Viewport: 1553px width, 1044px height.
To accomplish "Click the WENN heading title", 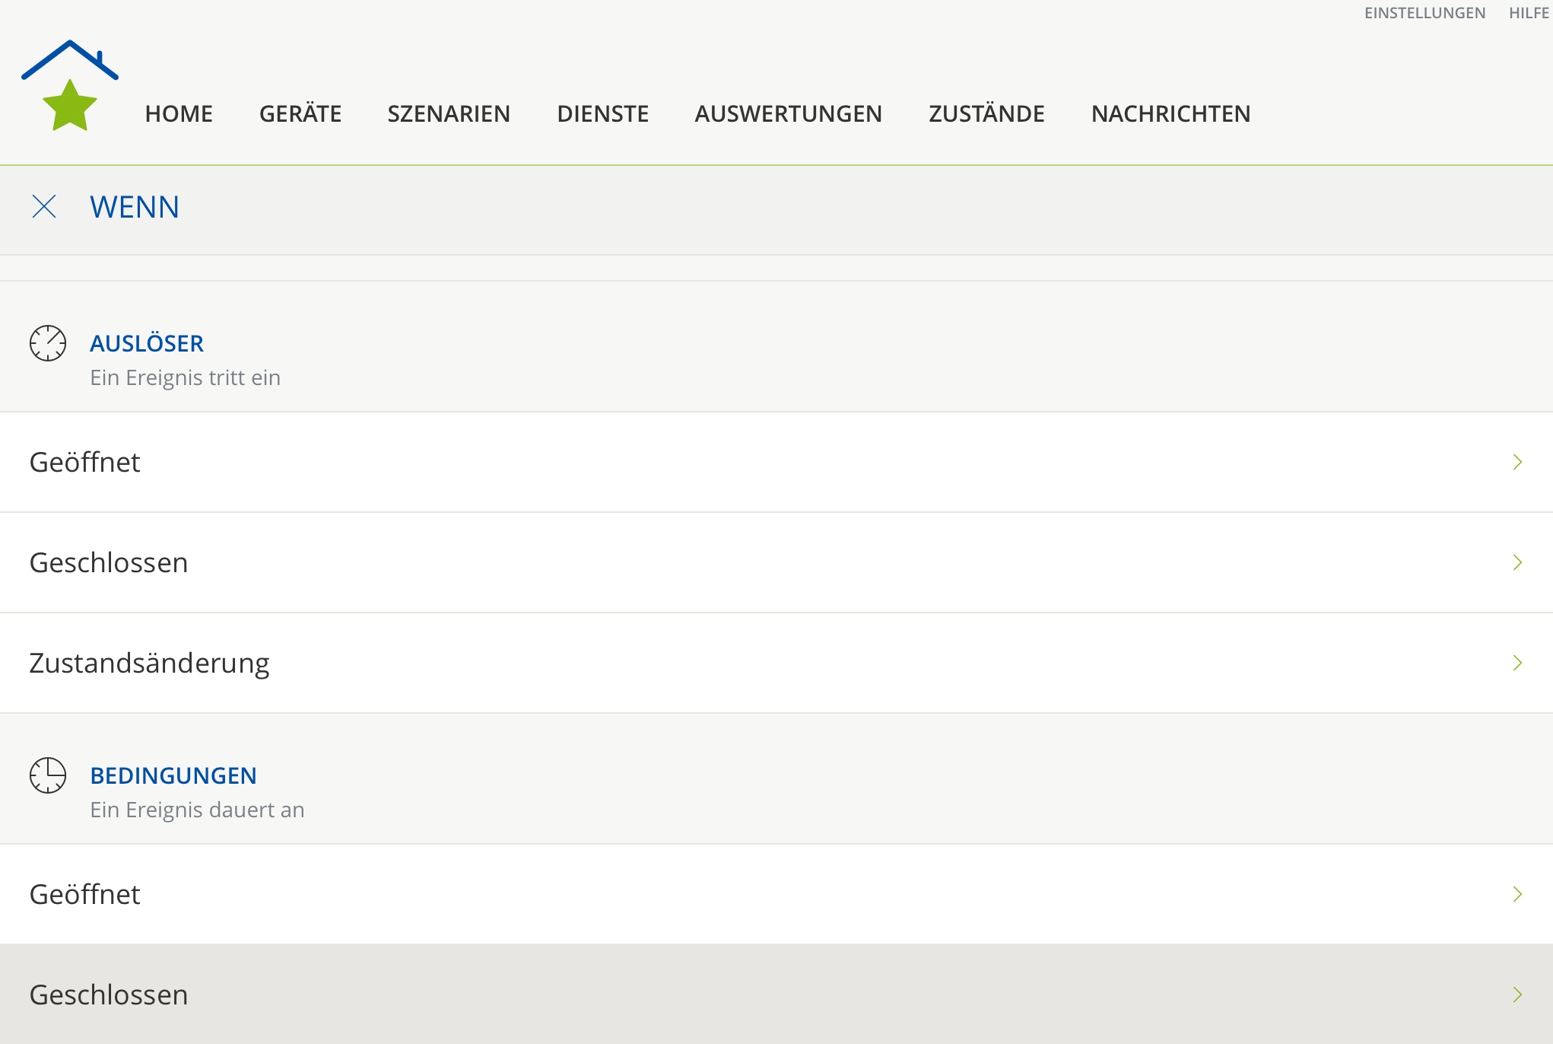I will pyautogui.click(x=135, y=207).
